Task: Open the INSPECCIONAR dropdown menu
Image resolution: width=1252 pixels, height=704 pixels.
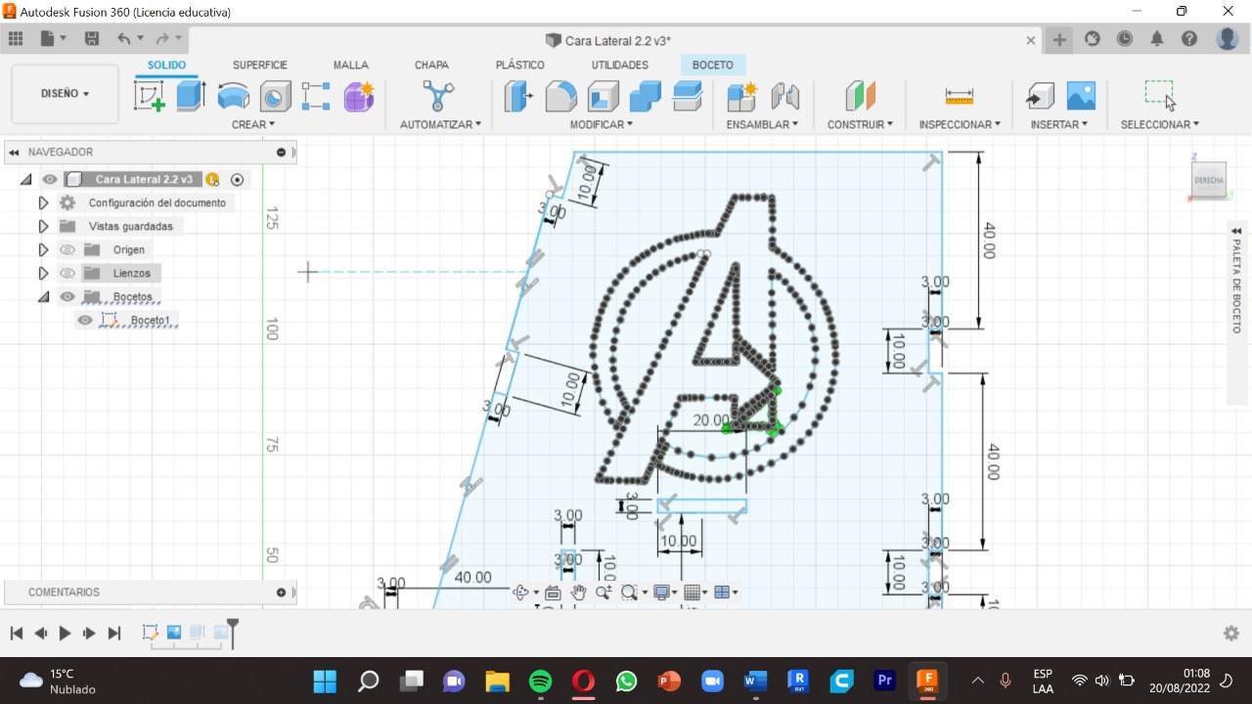Action: (x=960, y=124)
